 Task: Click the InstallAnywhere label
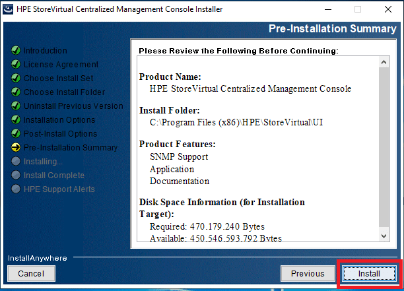tap(38, 258)
